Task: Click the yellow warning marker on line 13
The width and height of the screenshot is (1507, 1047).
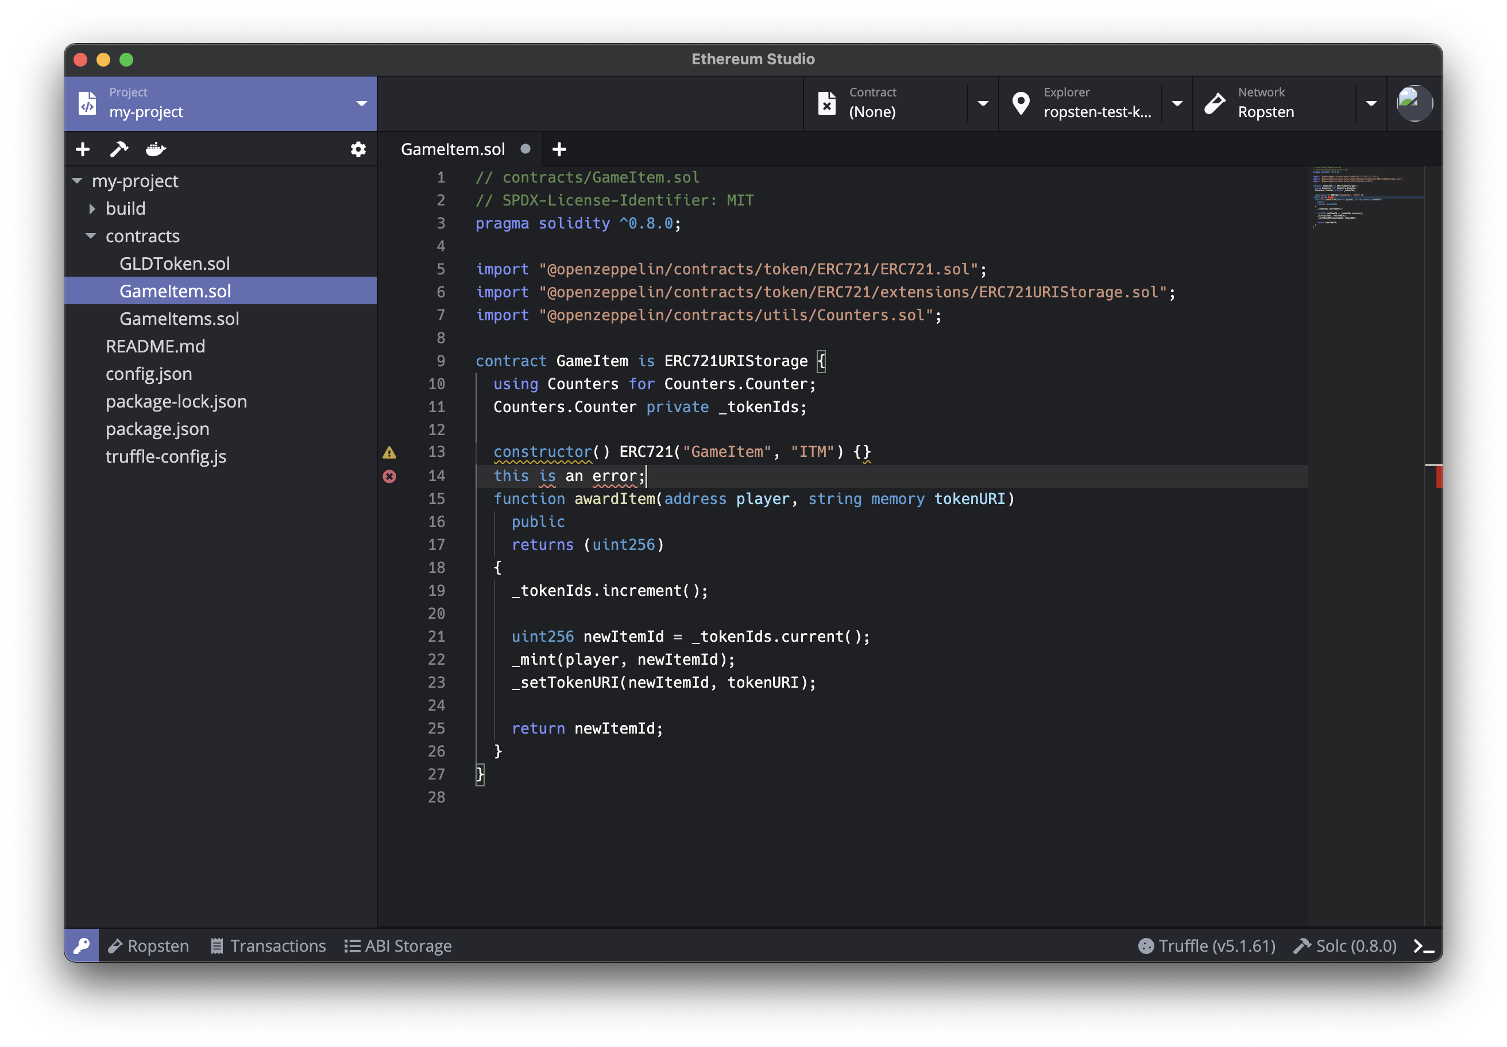Action: (389, 453)
